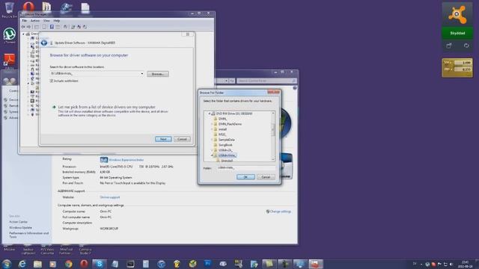Screen dimensions: 479x269
Task: Select the blank document desktop icon
Action: [85, 7]
